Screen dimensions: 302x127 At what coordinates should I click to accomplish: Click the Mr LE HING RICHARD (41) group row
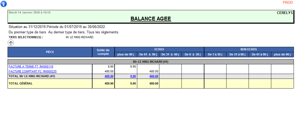click(x=150, y=62)
